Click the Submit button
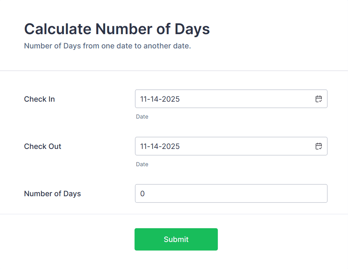Image resolution: width=348 pixels, height=269 pixels. [176, 239]
